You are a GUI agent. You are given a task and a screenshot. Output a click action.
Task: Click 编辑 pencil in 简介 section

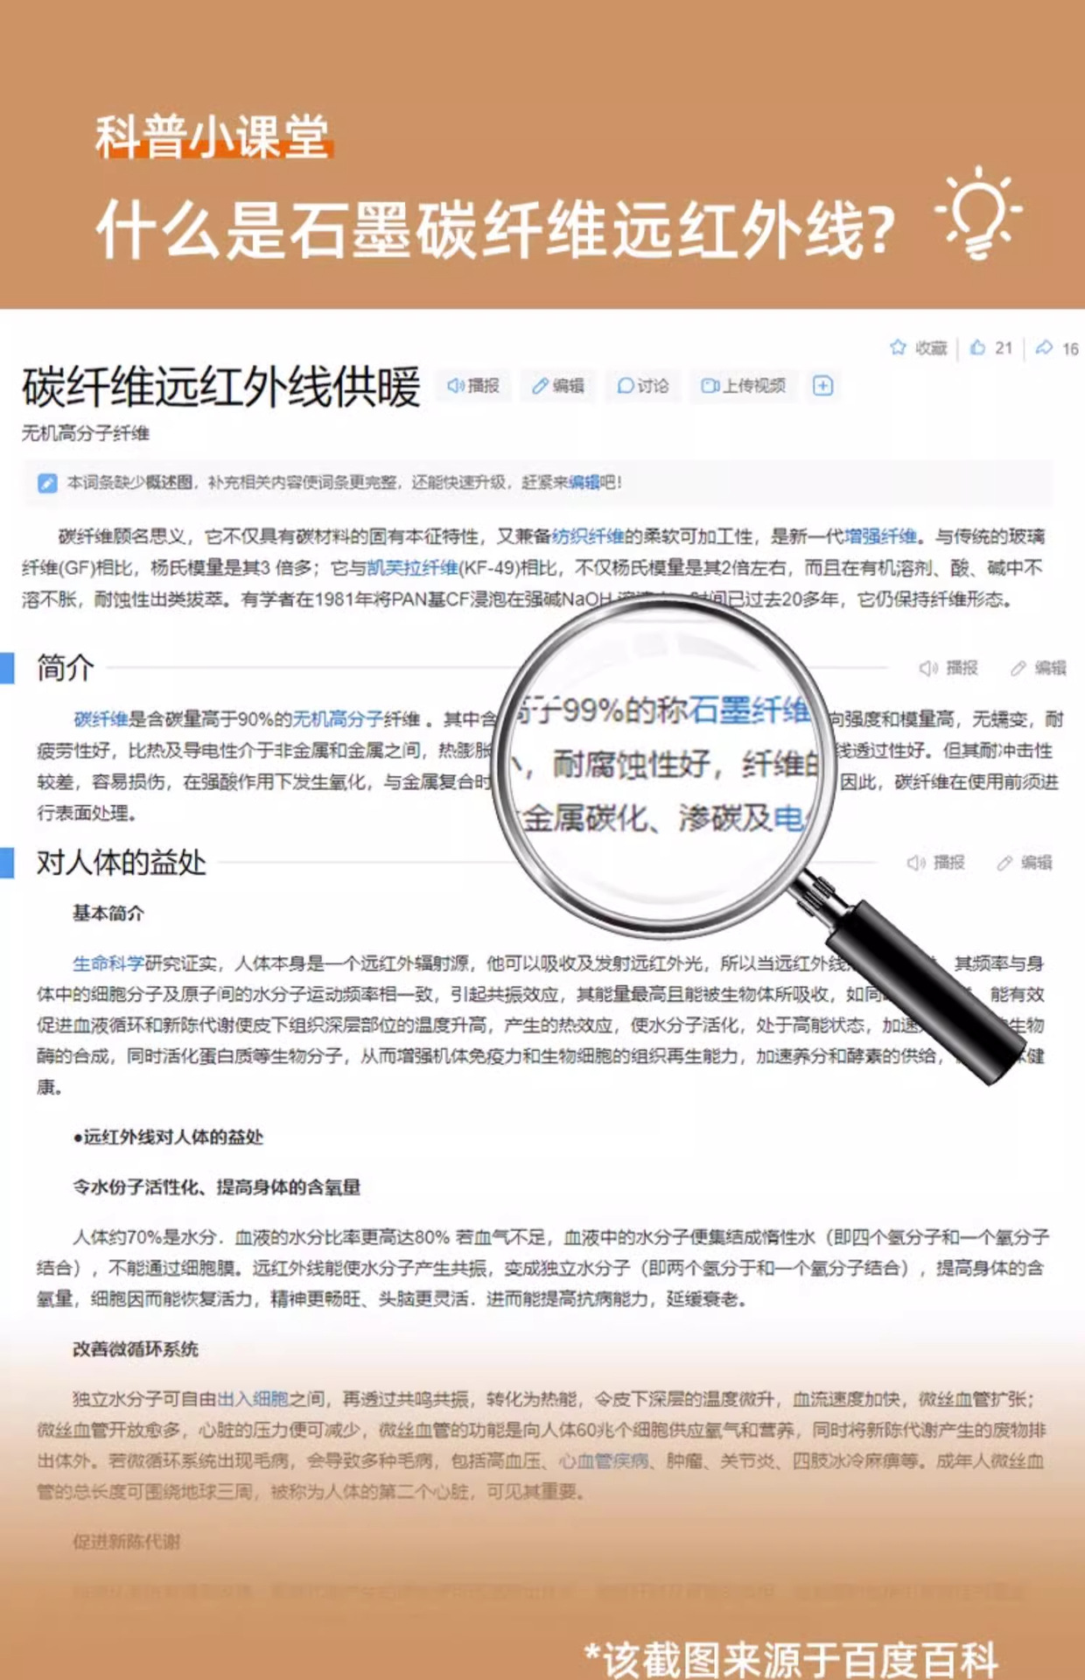(1039, 668)
